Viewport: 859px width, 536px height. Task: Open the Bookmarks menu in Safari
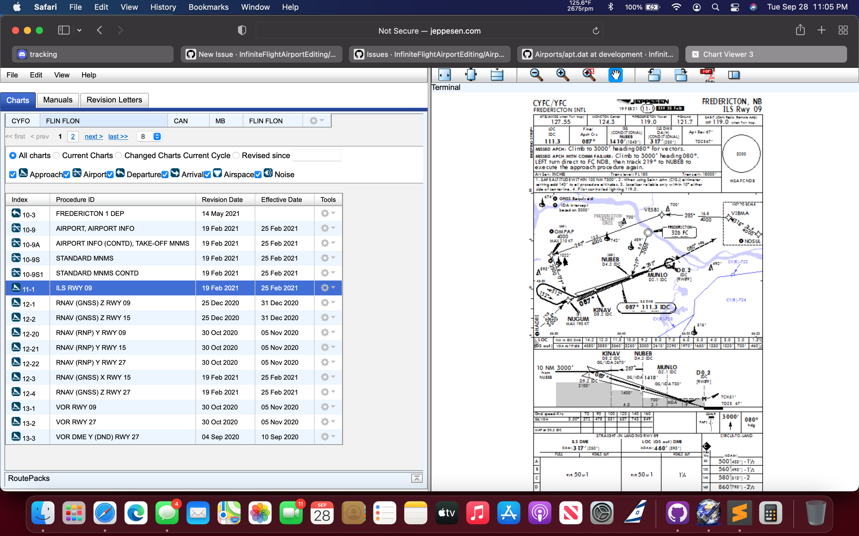pyautogui.click(x=209, y=7)
